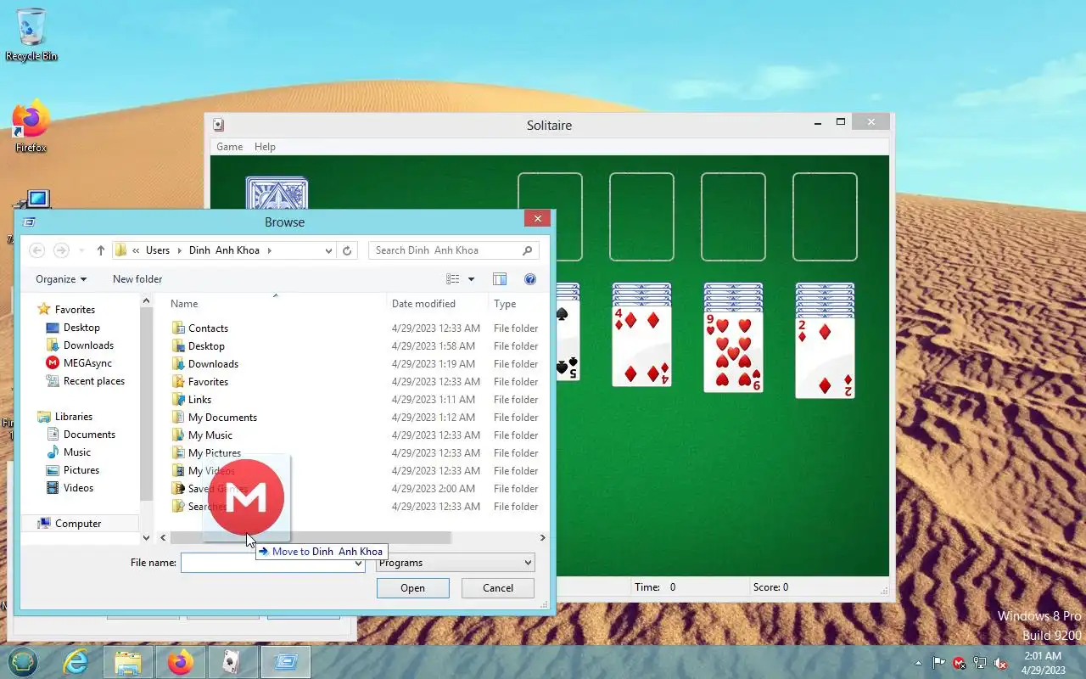Open File Explorer from taskbar

(x=128, y=662)
